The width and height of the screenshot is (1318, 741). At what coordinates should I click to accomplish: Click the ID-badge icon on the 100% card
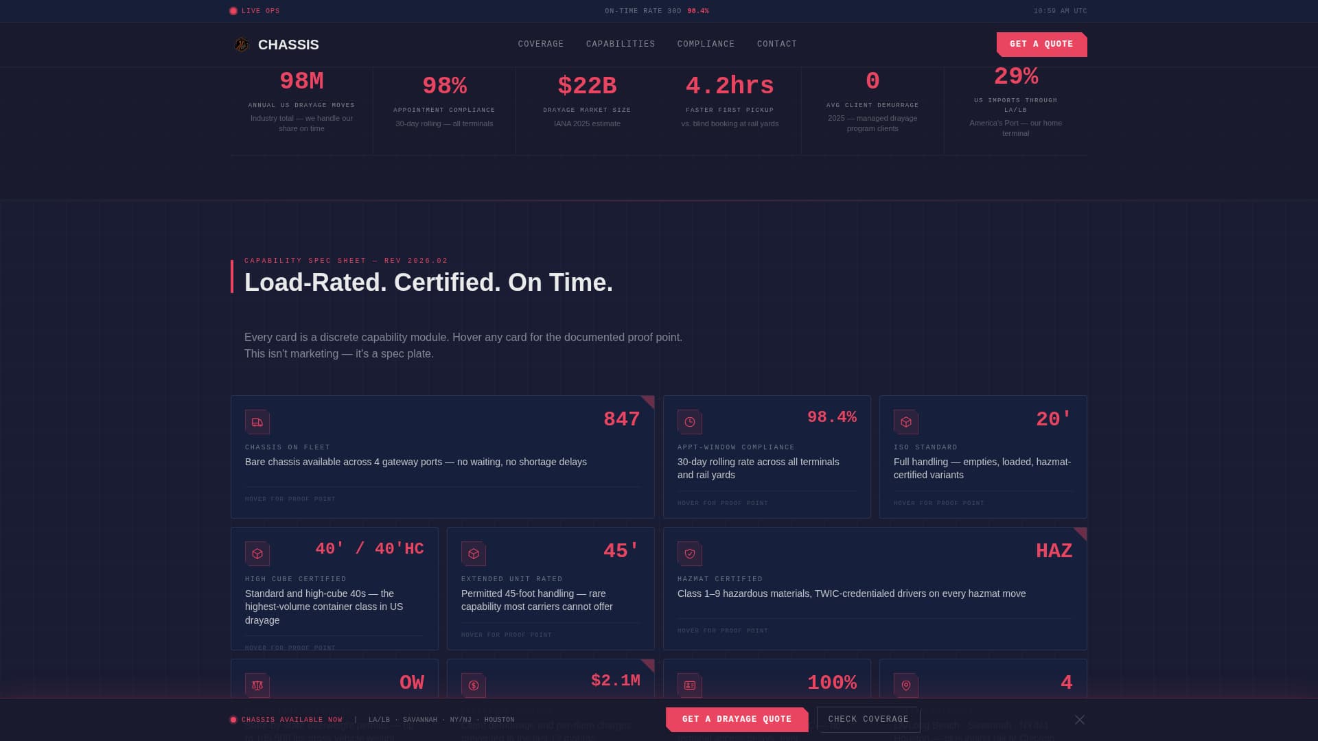(x=690, y=685)
